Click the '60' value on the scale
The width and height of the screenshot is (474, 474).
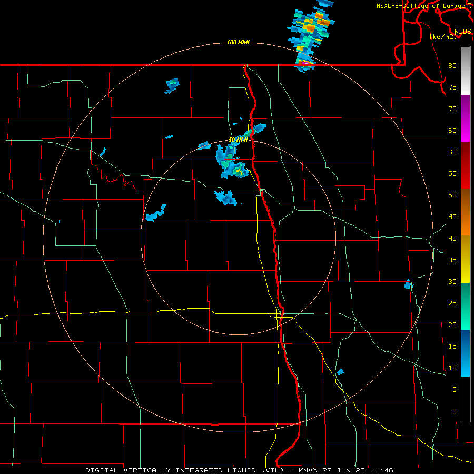[x=452, y=152]
